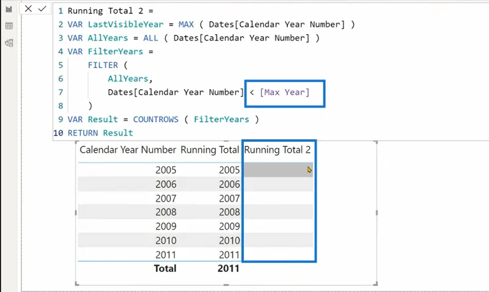Click the Calendar Year Number column header

pyautogui.click(x=128, y=150)
